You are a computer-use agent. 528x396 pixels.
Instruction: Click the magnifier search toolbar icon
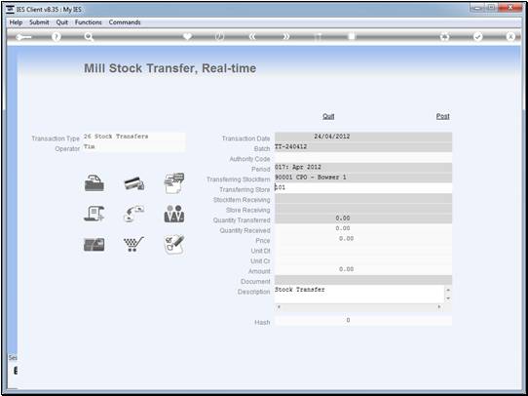89,37
